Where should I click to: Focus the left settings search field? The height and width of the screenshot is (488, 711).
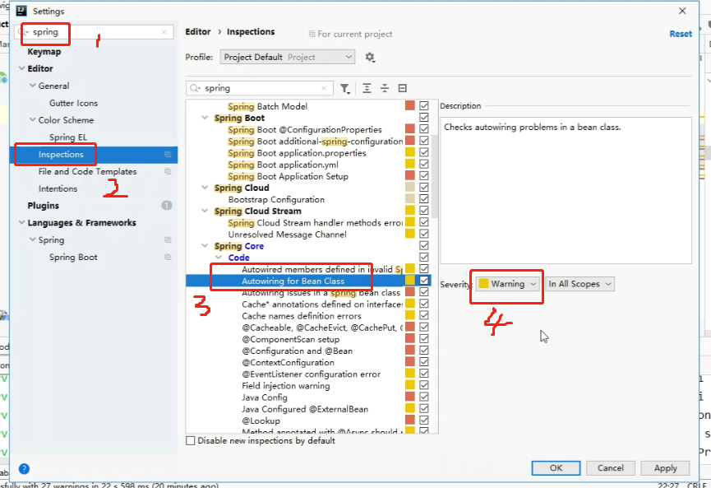point(95,32)
